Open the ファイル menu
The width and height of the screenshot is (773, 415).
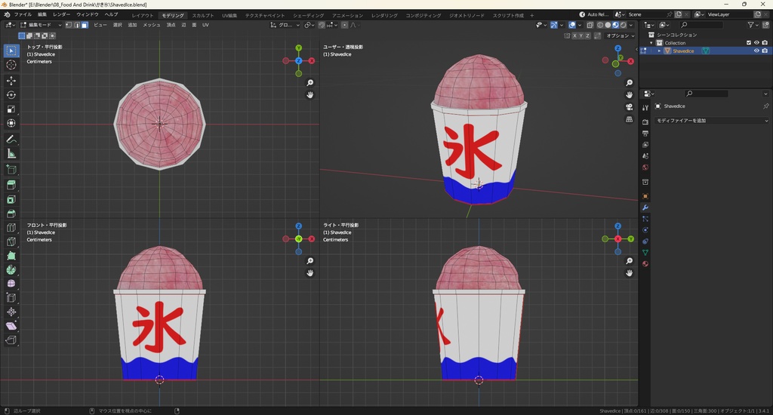[x=23, y=14]
